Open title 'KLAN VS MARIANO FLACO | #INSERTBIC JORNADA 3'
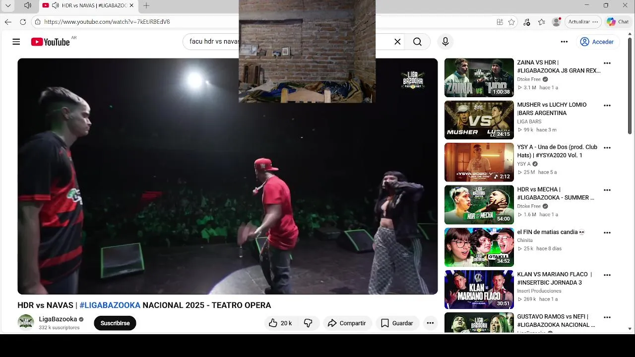 pos(555,278)
